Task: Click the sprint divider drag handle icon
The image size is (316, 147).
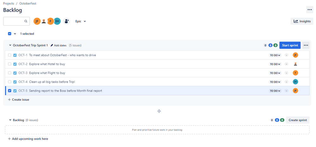Action: (159, 111)
